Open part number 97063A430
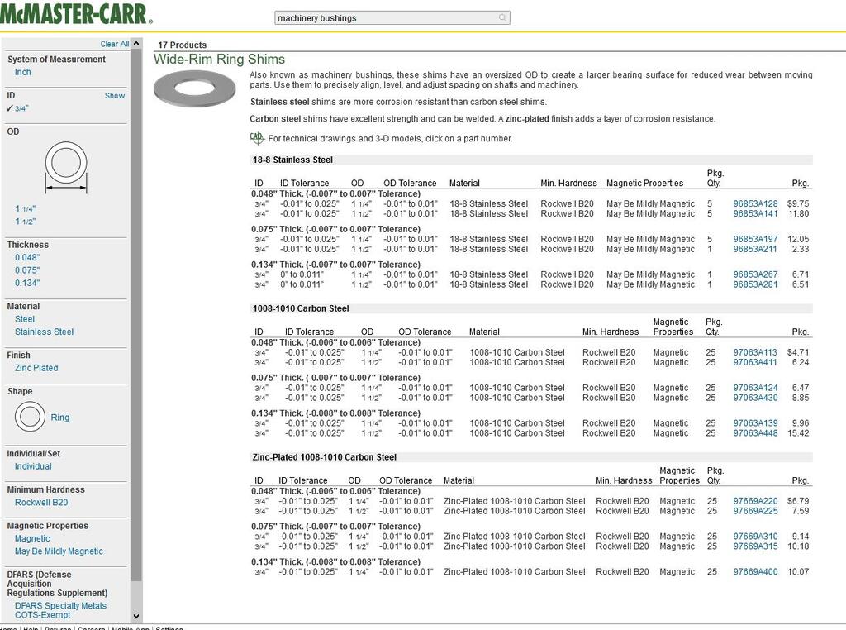The width and height of the screenshot is (846, 630). (755, 398)
